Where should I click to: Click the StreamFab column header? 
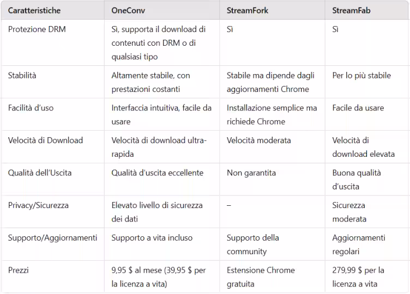click(x=351, y=10)
